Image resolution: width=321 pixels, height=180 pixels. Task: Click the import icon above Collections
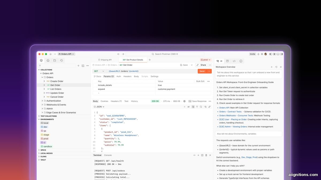tap(83, 66)
